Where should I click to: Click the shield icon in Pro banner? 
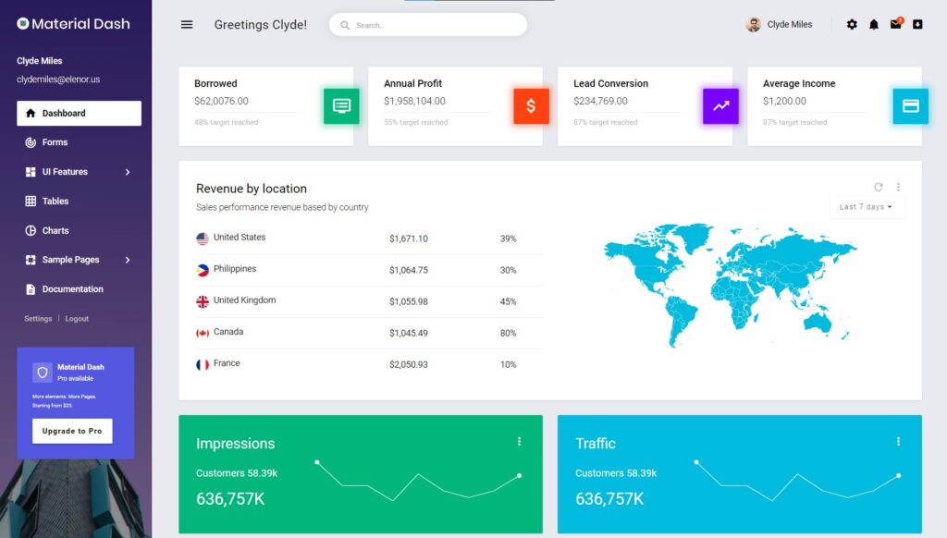(x=43, y=373)
